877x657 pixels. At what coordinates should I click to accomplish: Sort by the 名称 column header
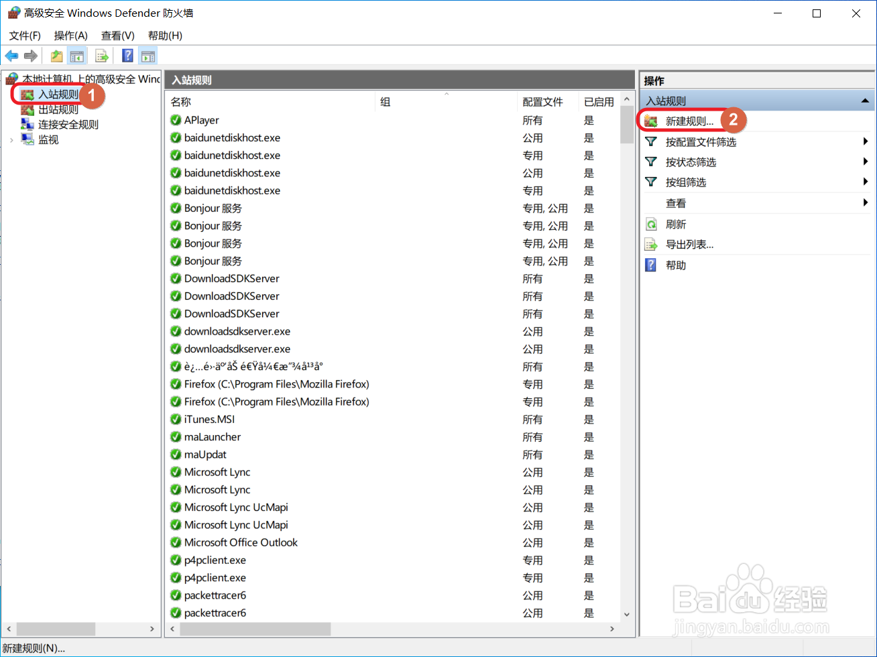[x=270, y=102]
